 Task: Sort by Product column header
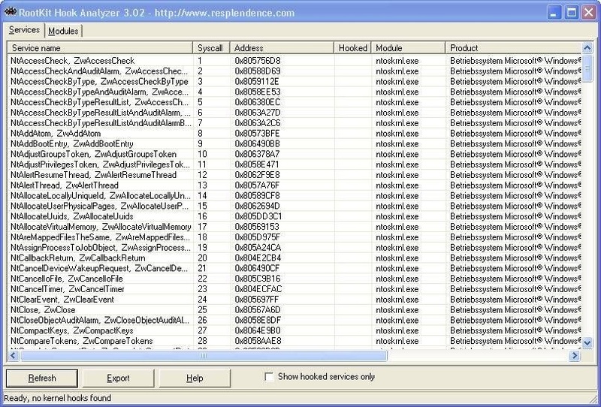[513, 48]
